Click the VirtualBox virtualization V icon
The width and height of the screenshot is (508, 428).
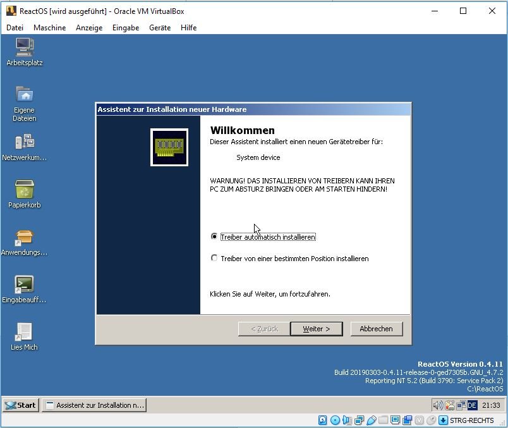[420, 420]
